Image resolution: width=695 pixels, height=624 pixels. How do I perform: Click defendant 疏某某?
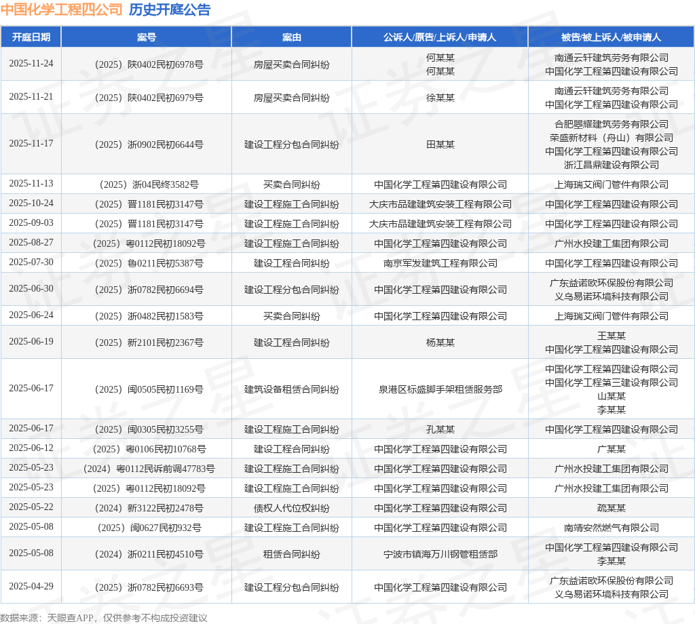coord(612,509)
